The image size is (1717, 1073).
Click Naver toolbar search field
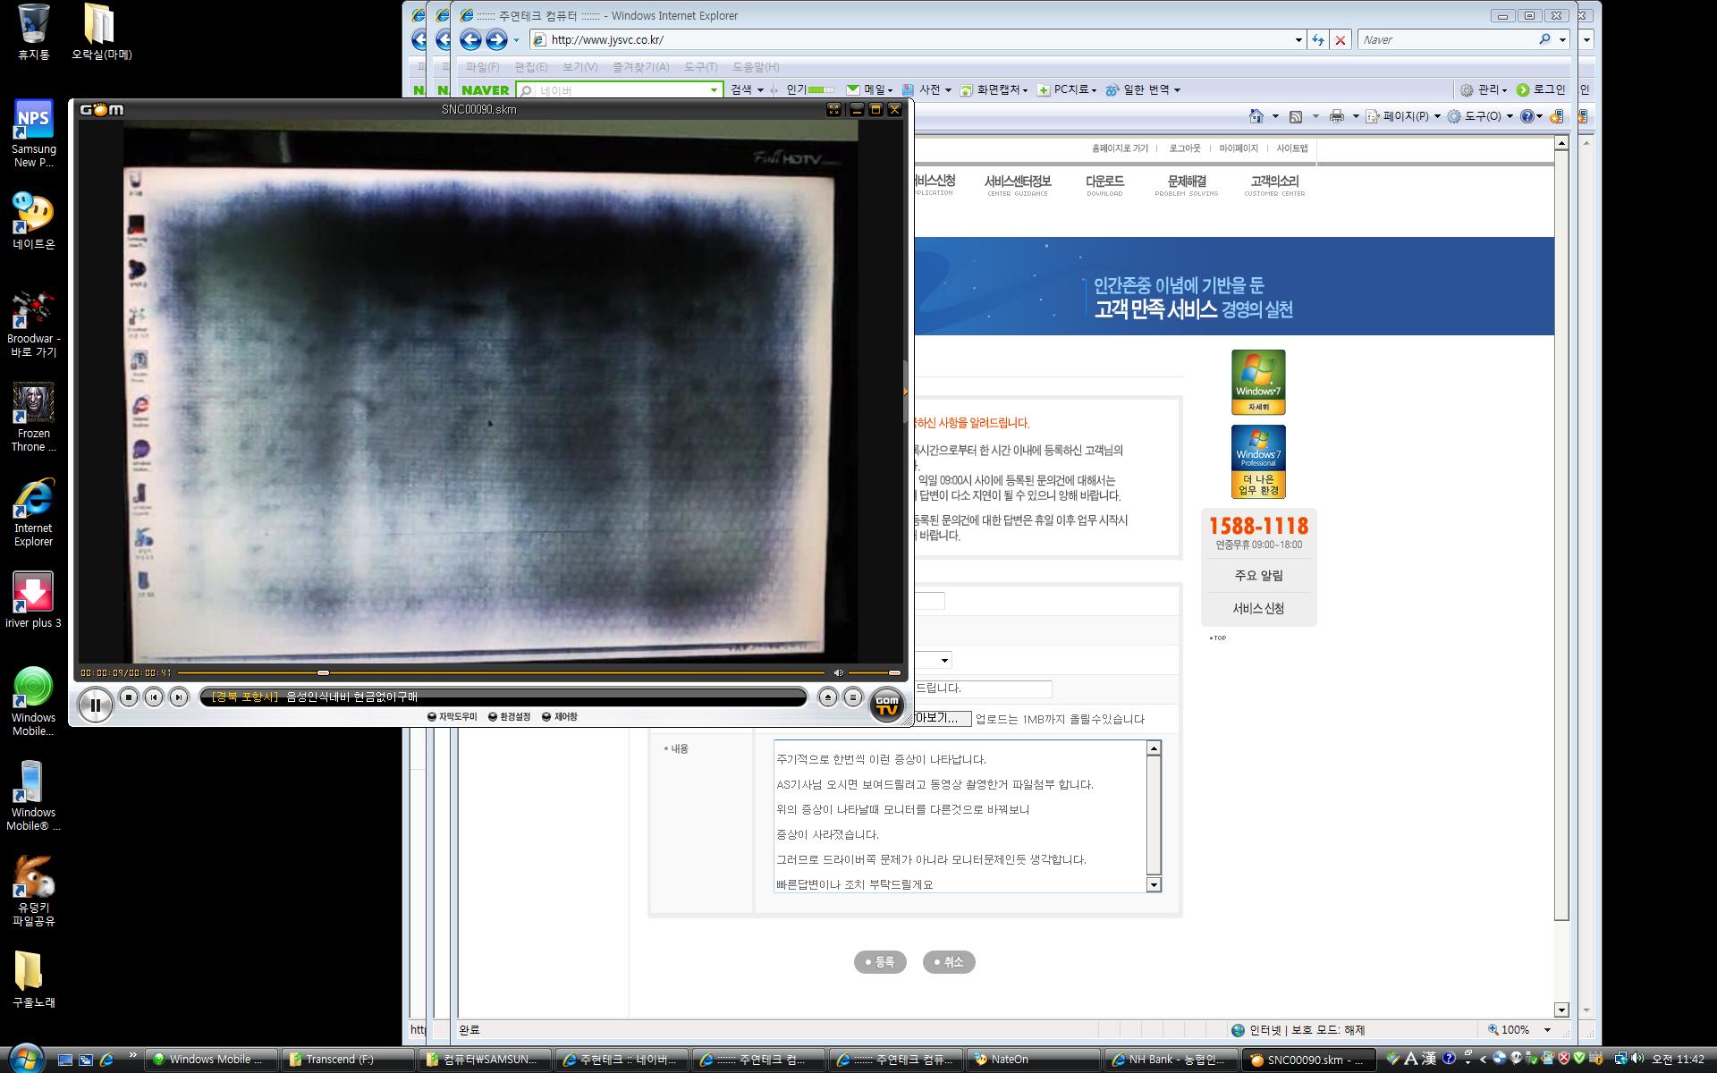pyautogui.click(x=619, y=89)
